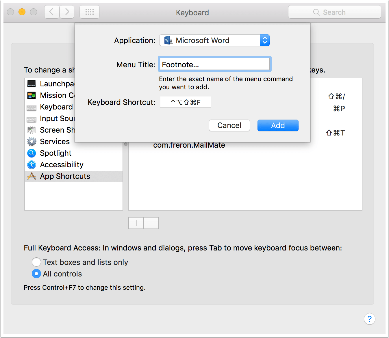
Task: Click the Services gear icon
Action: (x=32, y=142)
